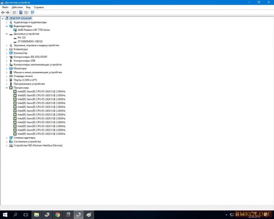Screen dimensions: 274x219
Task: Select the ST1000DM003-1SB102 disk drive
Action: [x=30, y=41]
